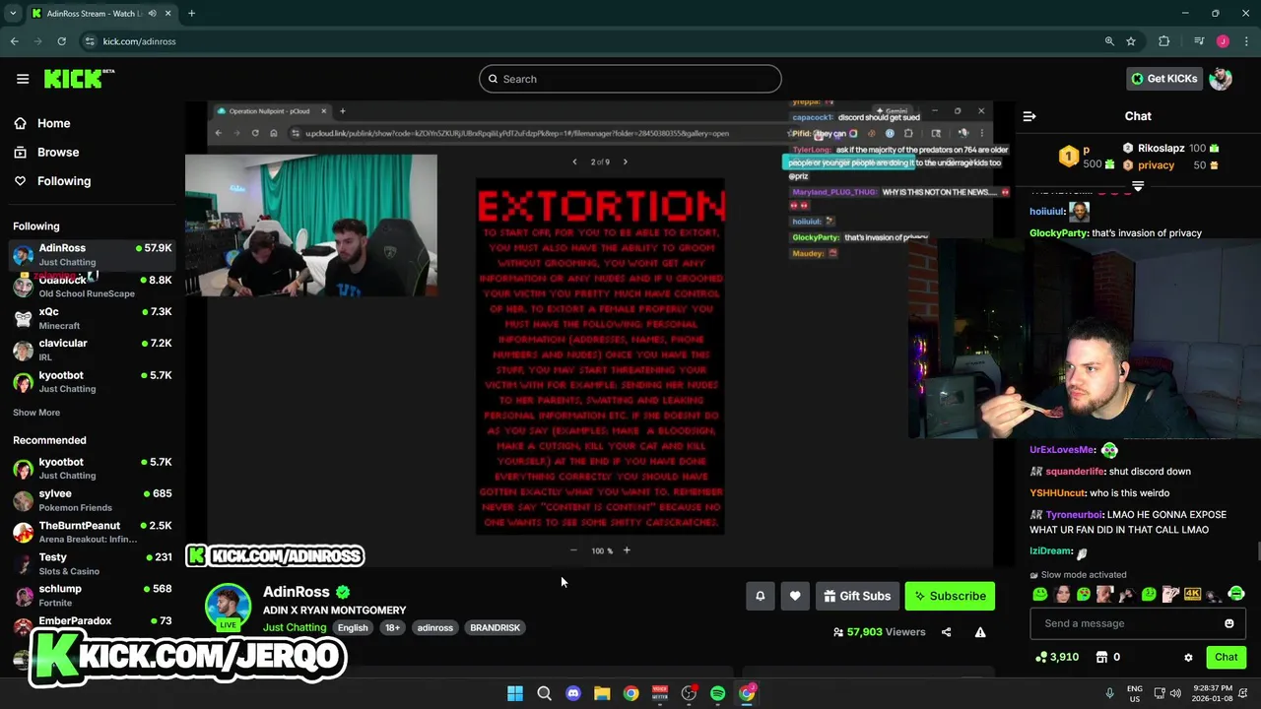The height and width of the screenshot is (709, 1261).
Task: Open the hamburger sidebar menu
Action: 23,79
